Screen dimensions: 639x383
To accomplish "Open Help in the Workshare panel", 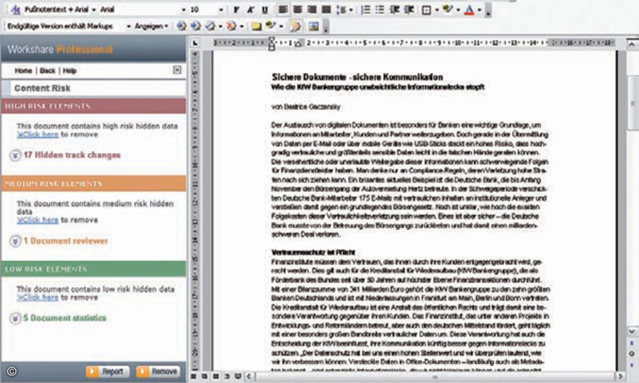I will click(70, 71).
